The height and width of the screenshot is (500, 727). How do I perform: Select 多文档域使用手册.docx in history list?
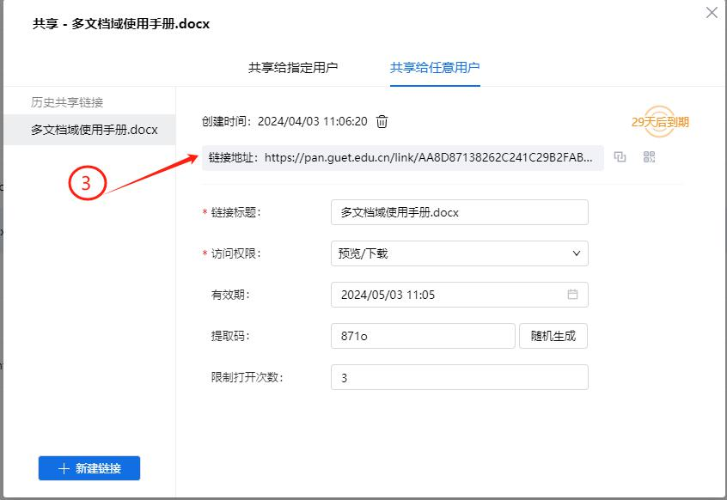coord(95,131)
